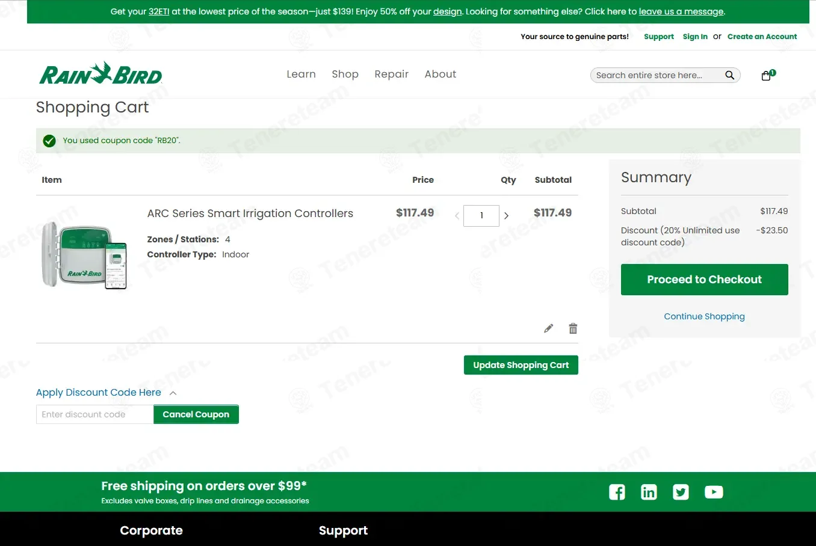Click the Free shipping on orders text

204,486
